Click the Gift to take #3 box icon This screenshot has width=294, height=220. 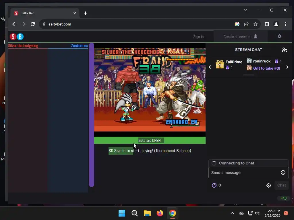pyautogui.click(x=249, y=68)
